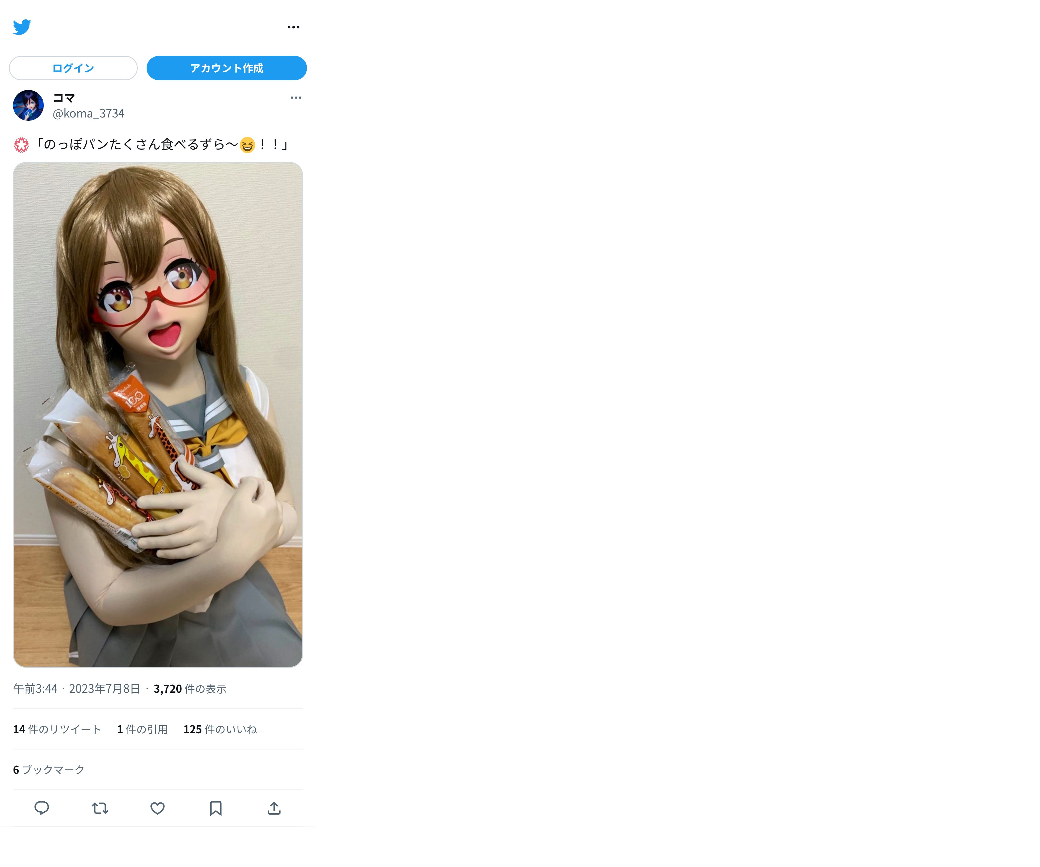Open the top header more options menu

293,27
